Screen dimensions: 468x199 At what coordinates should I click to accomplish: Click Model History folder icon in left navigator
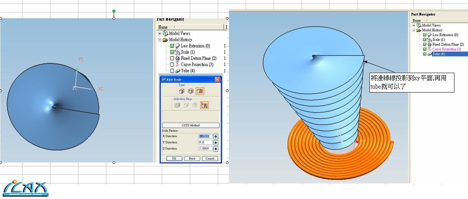165,40
